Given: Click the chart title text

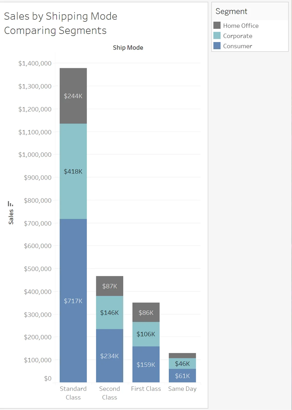Looking at the screenshot, I should point(61,23).
